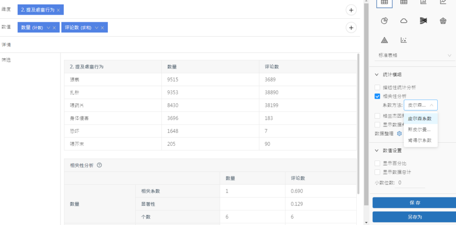Open the 数量 (计数) aggregation dropdown arrow
The width and height of the screenshot is (456, 225).
click(48, 28)
